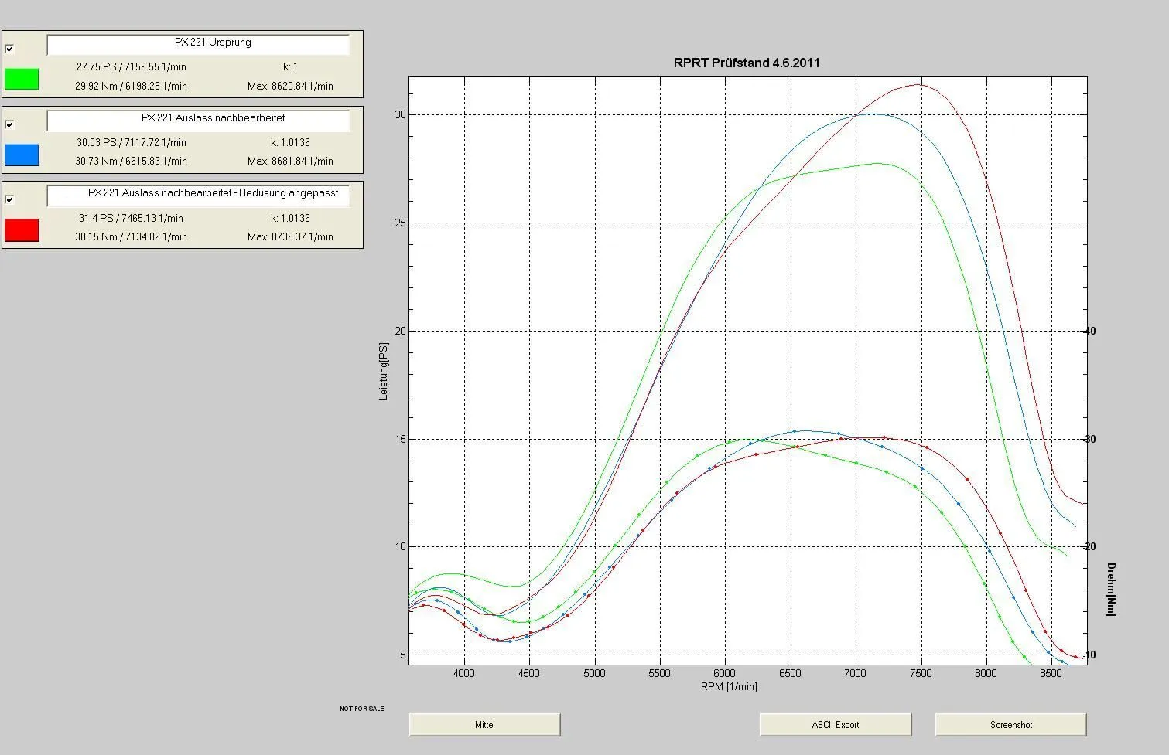Click the Max: 8620.84 1/min value
Image resolution: width=1169 pixels, height=755 pixels.
pyautogui.click(x=290, y=86)
